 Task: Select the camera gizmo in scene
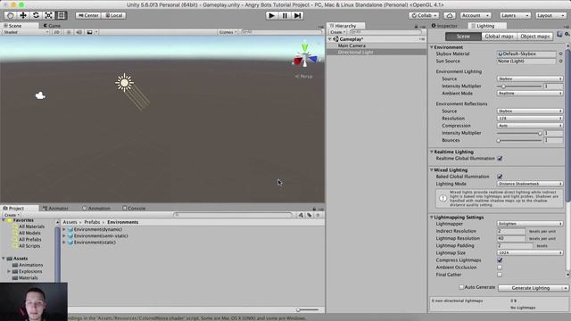tap(40, 95)
